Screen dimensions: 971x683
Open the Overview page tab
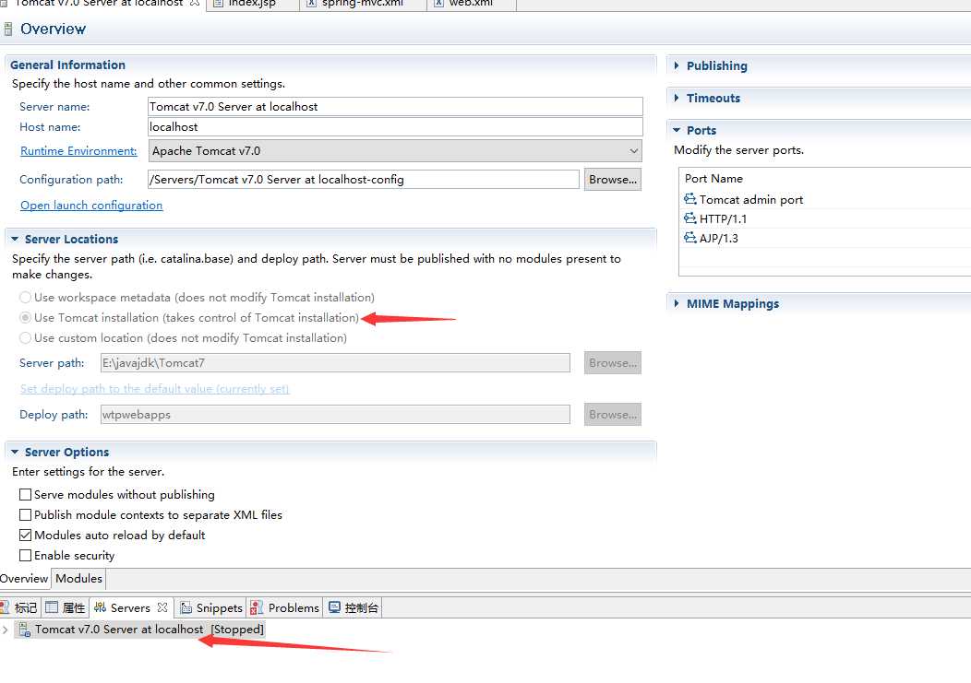(x=24, y=579)
